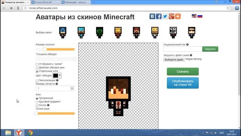Click green Скачать button
The image size is (241, 136).
183,71
